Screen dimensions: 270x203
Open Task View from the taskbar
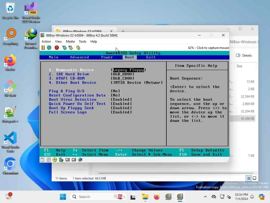(133, 197)
